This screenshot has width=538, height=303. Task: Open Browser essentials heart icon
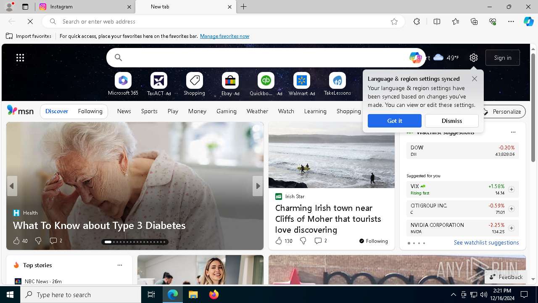coord(493,21)
